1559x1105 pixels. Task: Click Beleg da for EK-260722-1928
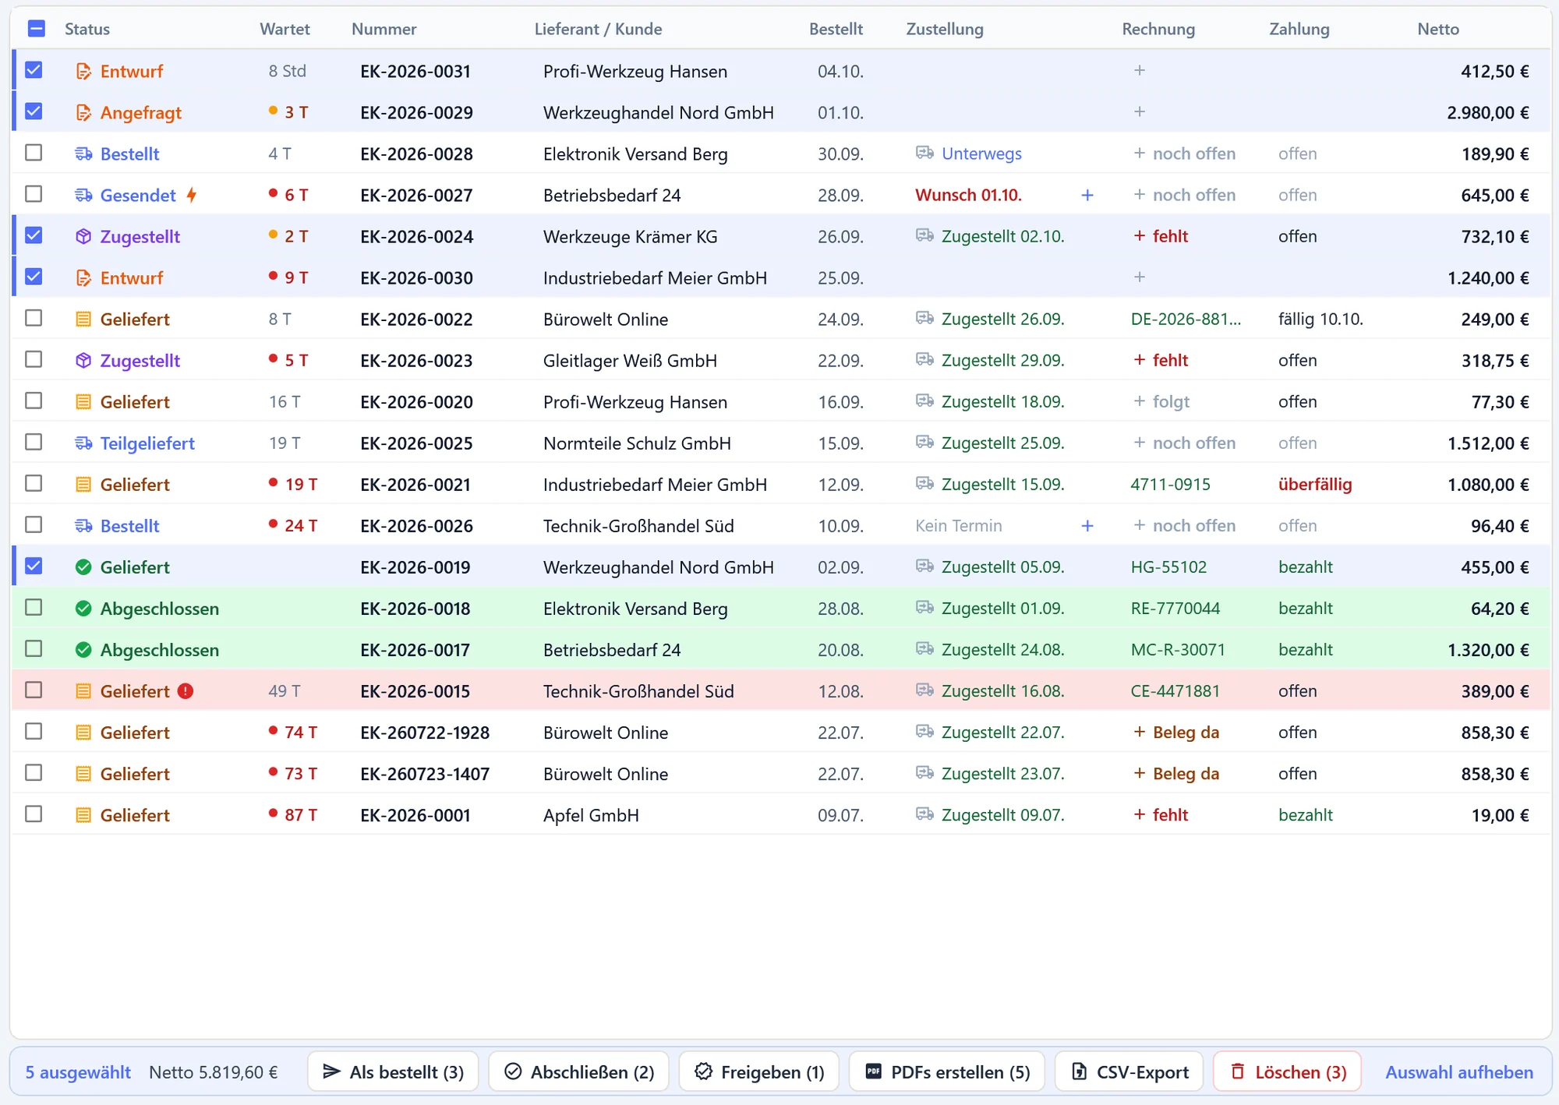click(1186, 733)
